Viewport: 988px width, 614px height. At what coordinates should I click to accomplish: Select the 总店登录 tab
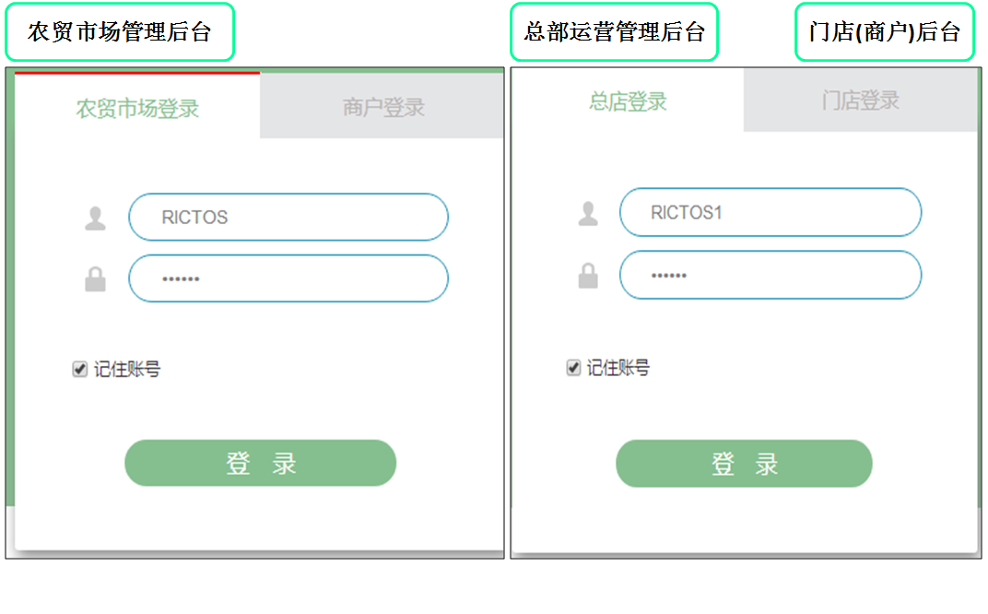[x=628, y=101]
